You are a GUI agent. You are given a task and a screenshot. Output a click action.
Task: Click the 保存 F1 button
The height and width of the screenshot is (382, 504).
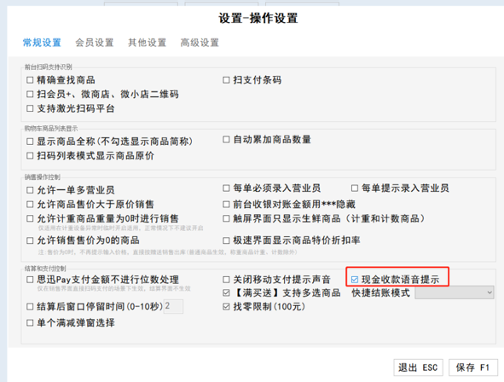473,368
